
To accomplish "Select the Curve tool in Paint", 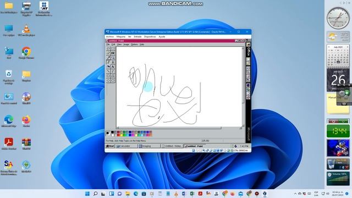I will point(113,71).
